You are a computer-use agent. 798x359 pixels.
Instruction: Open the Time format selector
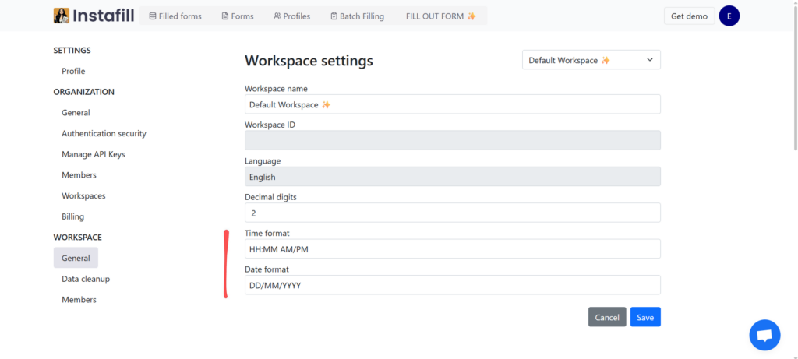point(452,248)
